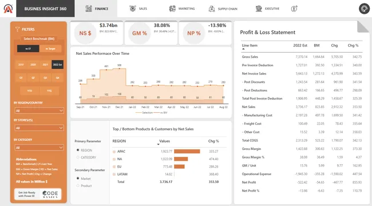Select fiscal year 2021
The width and height of the screenshot is (372, 206).
45,65
